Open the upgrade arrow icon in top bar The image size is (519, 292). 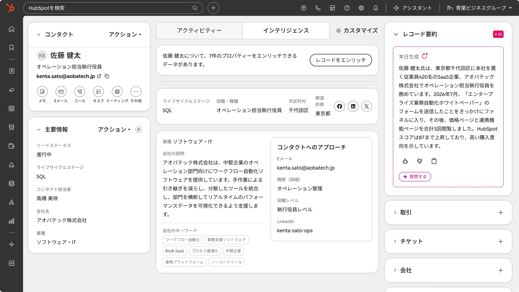304,8
